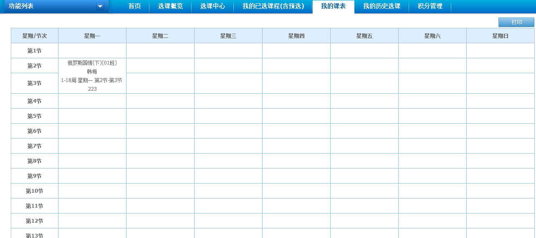536x238 pixels.
Task: Switch to the 选课概览 tab
Action: (x=170, y=6)
